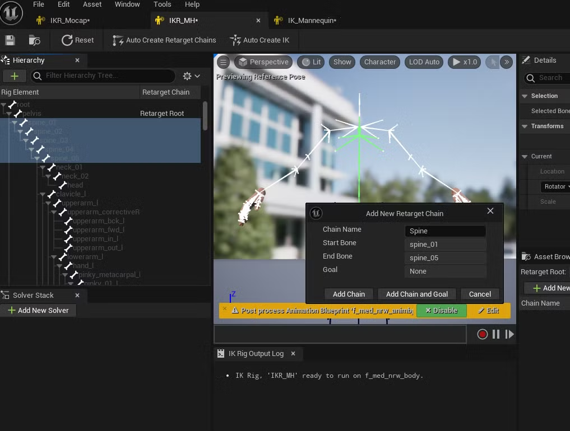Viewport: 570px width, 431px height.
Task: Close the Solver Stack panel
Action: coord(77,296)
